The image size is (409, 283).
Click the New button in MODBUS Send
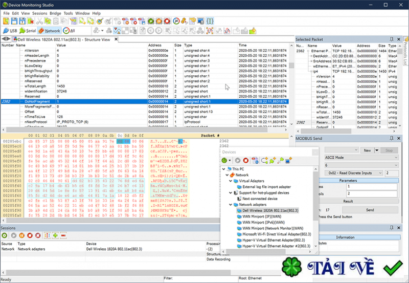(x=367, y=150)
